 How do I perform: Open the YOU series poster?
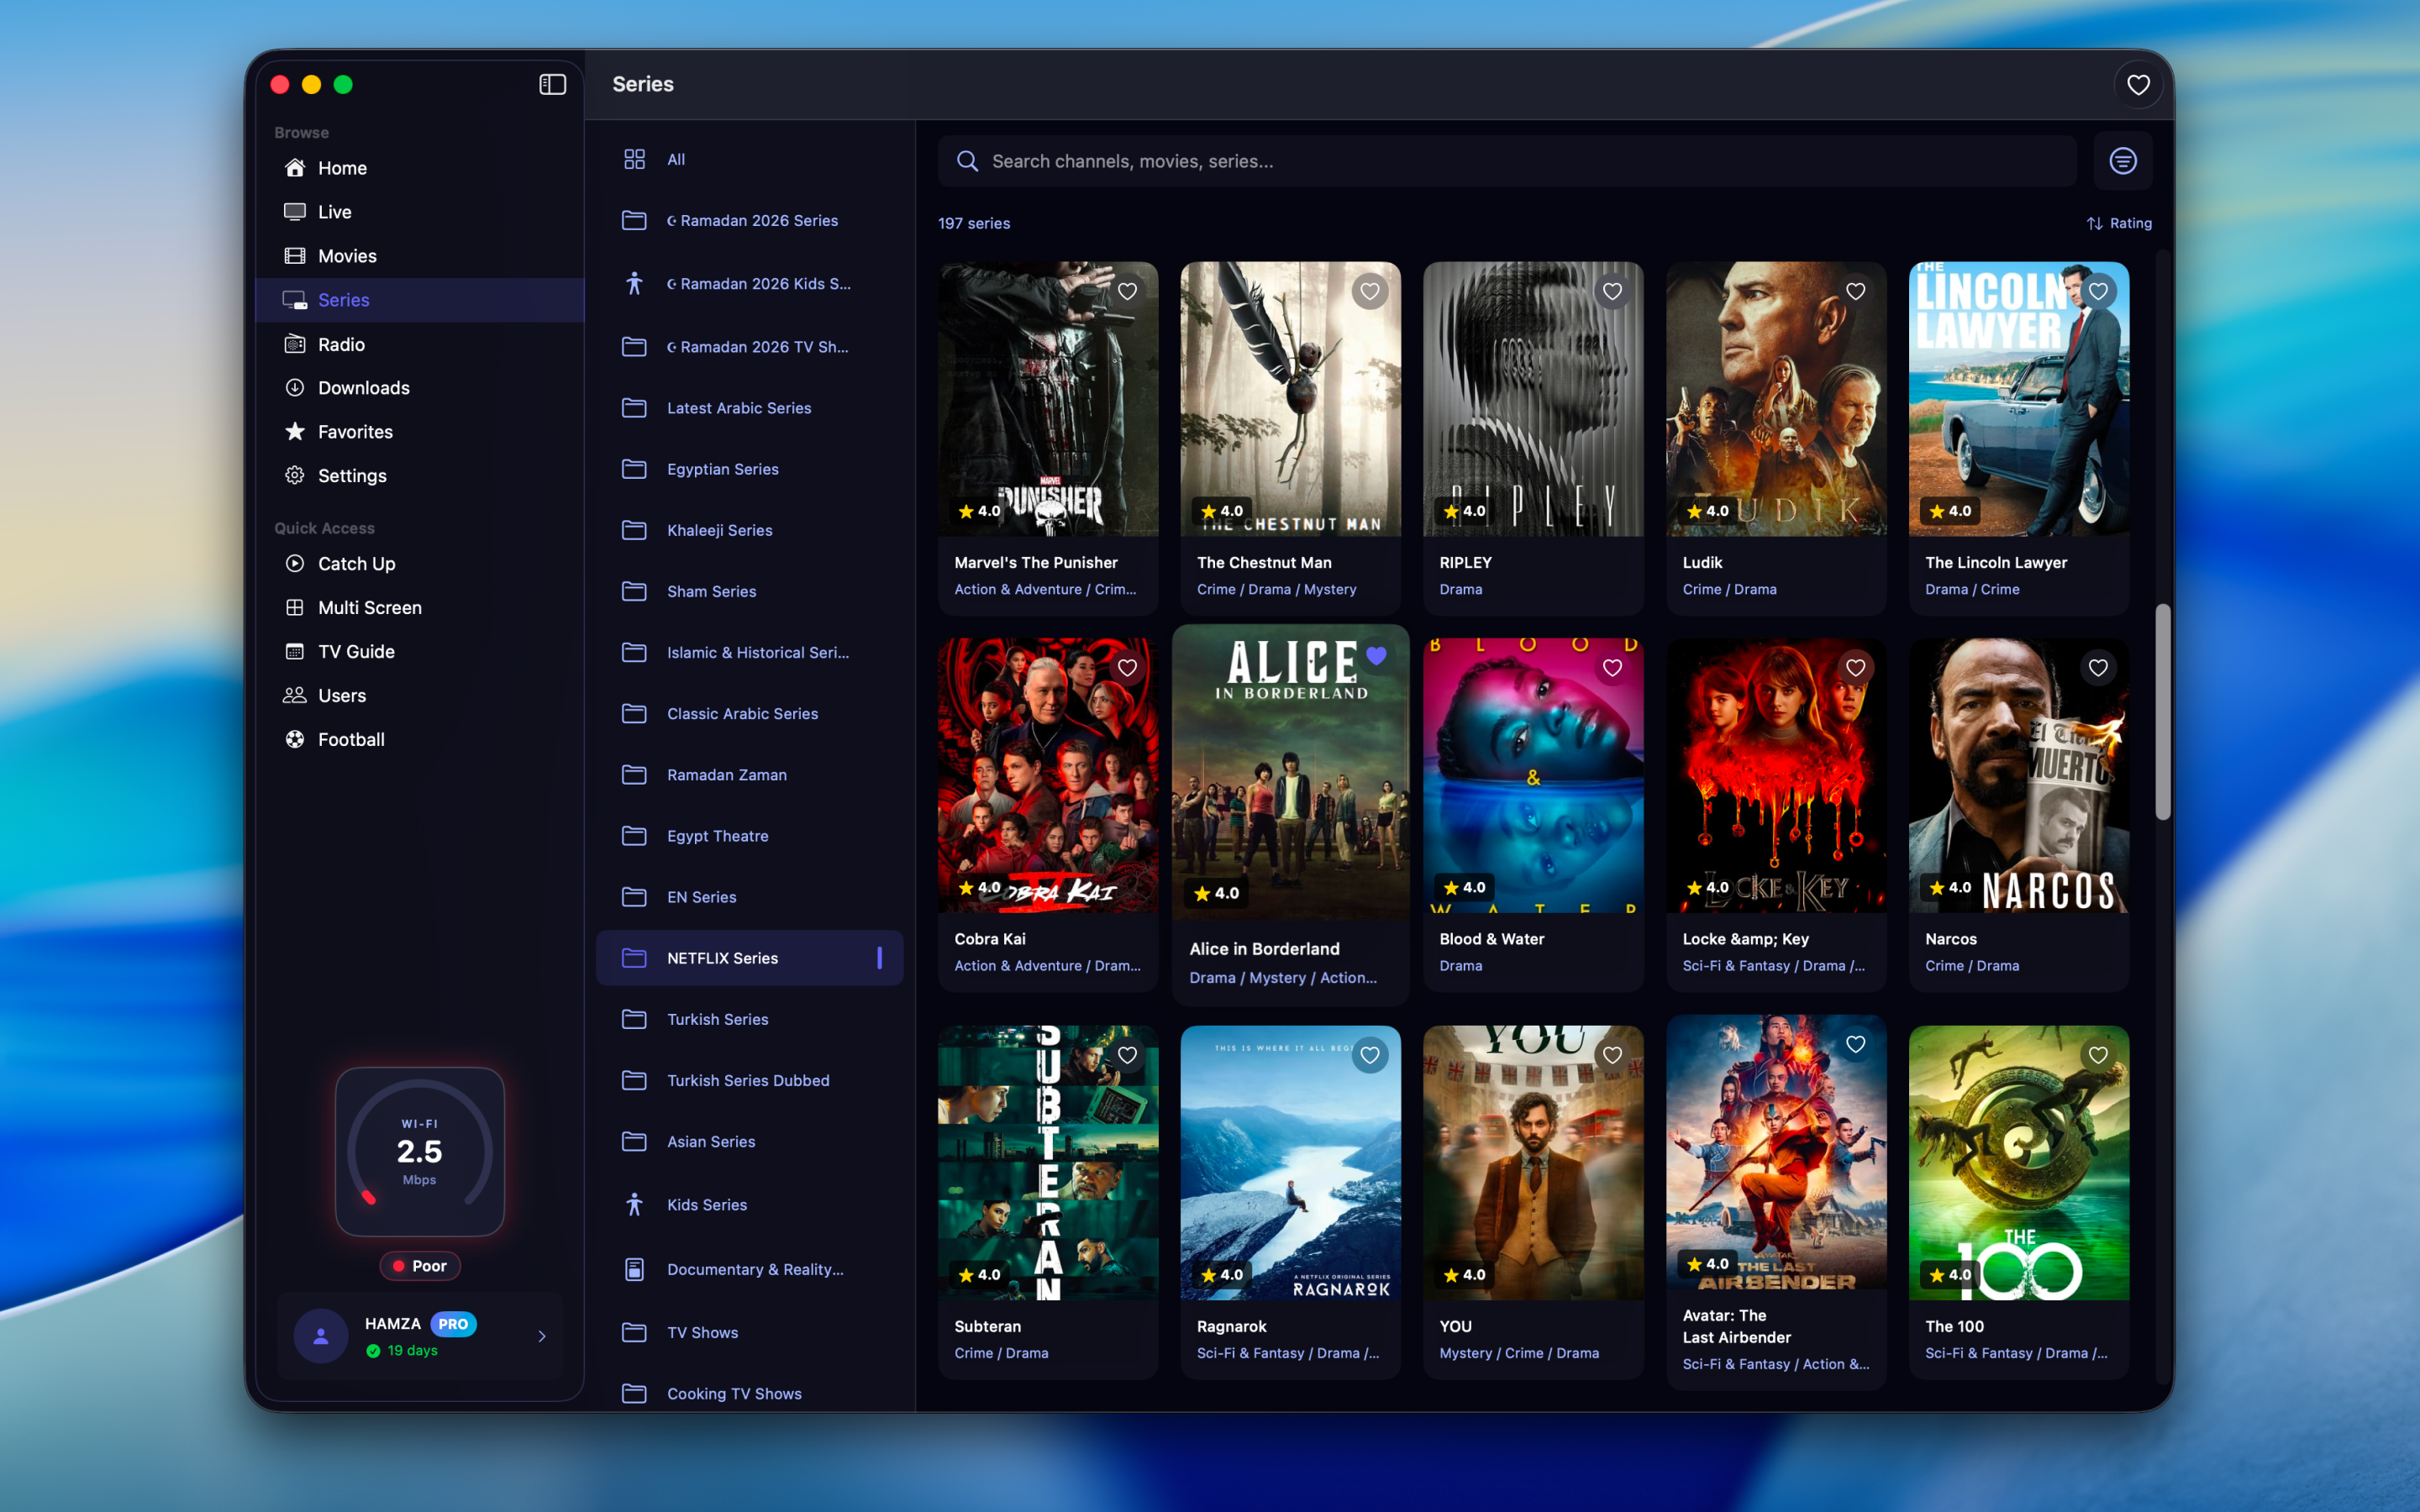(1533, 1162)
